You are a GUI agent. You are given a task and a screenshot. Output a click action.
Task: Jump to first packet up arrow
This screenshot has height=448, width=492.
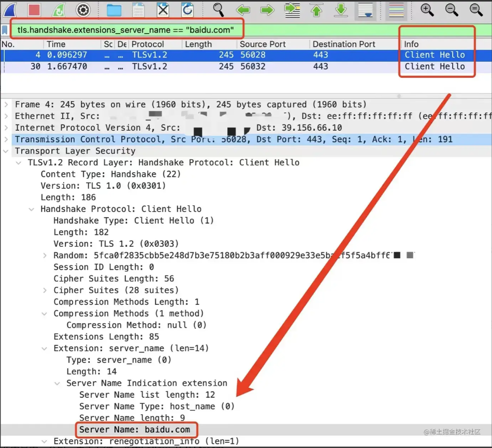[316, 10]
